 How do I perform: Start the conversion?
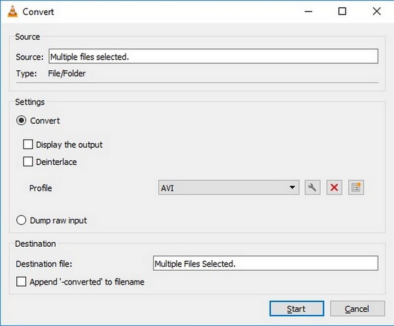pos(297,309)
